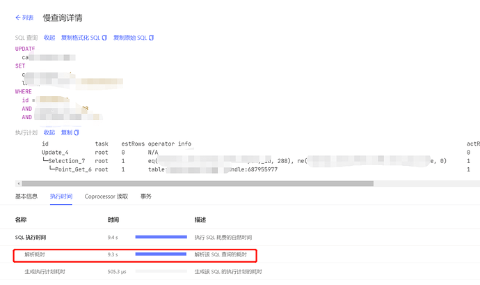Click the SET keyword in SQL
This screenshot has width=480, height=285.
(20, 66)
